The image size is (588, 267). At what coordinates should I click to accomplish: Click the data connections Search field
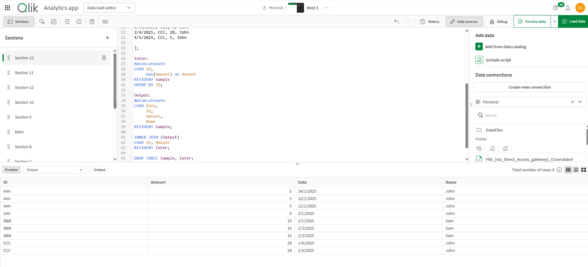coord(530,115)
